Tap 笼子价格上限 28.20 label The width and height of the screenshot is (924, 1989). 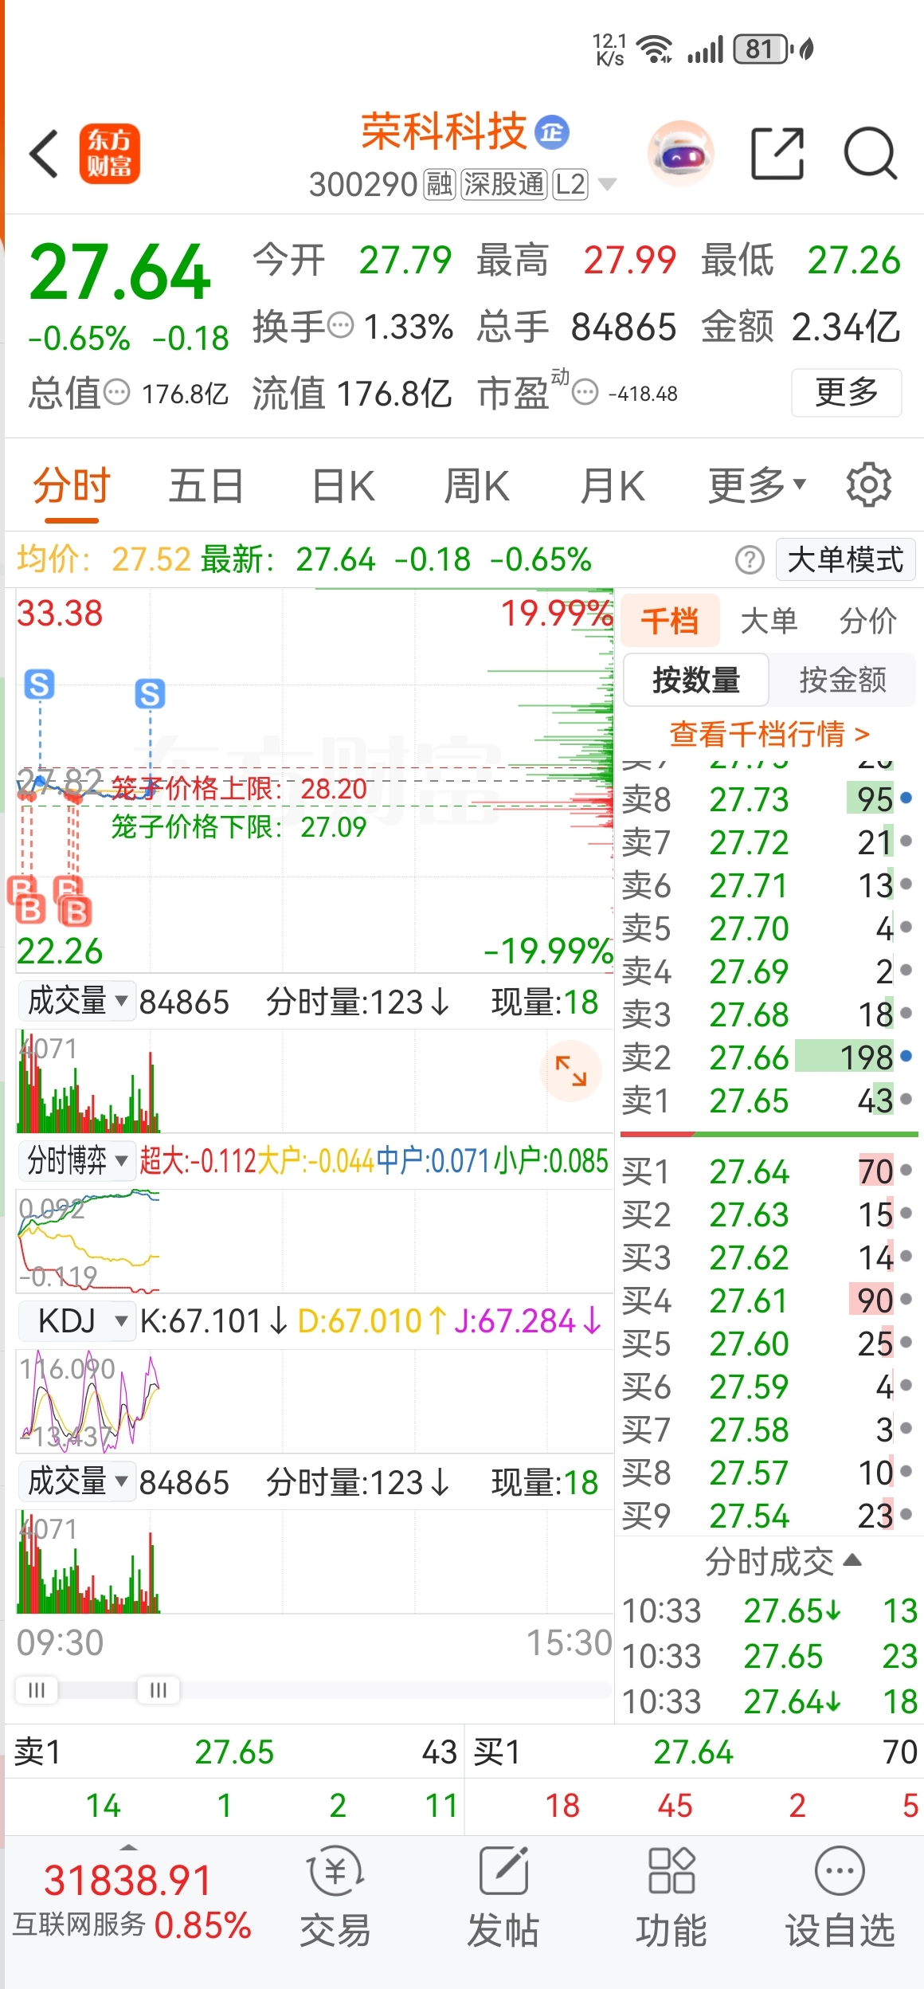click(239, 788)
